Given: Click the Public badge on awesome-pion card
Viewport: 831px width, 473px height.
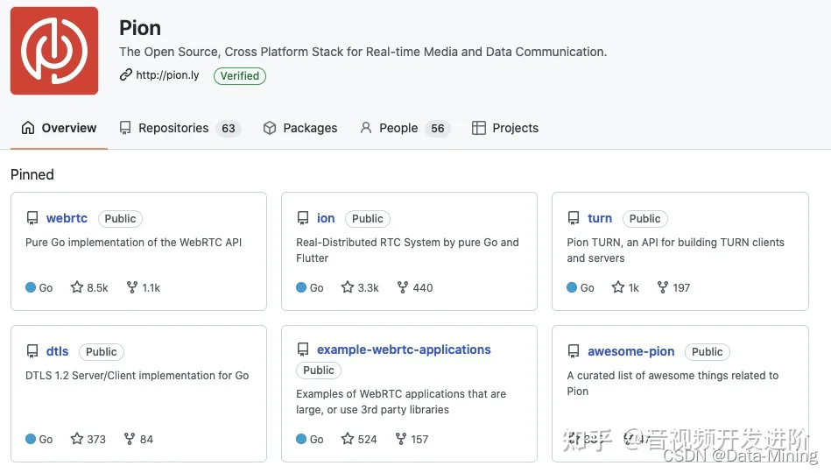Looking at the screenshot, I should point(708,351).
